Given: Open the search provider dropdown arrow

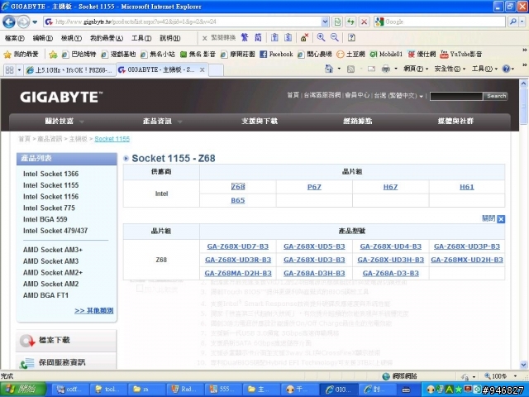Looking at the screenshot, I should (522, 22).
